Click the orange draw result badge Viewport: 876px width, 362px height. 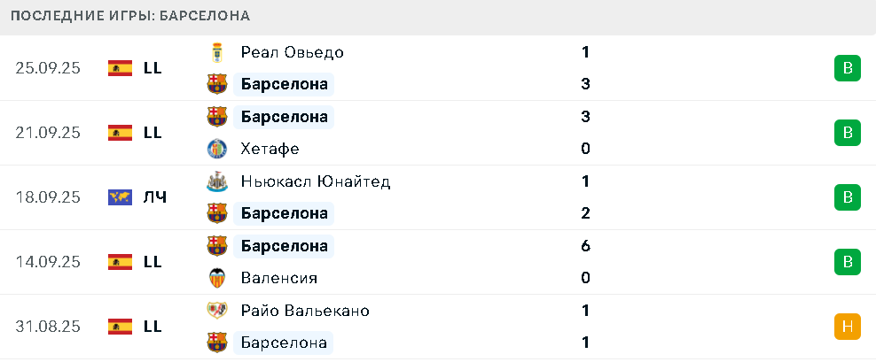point(847,327)
